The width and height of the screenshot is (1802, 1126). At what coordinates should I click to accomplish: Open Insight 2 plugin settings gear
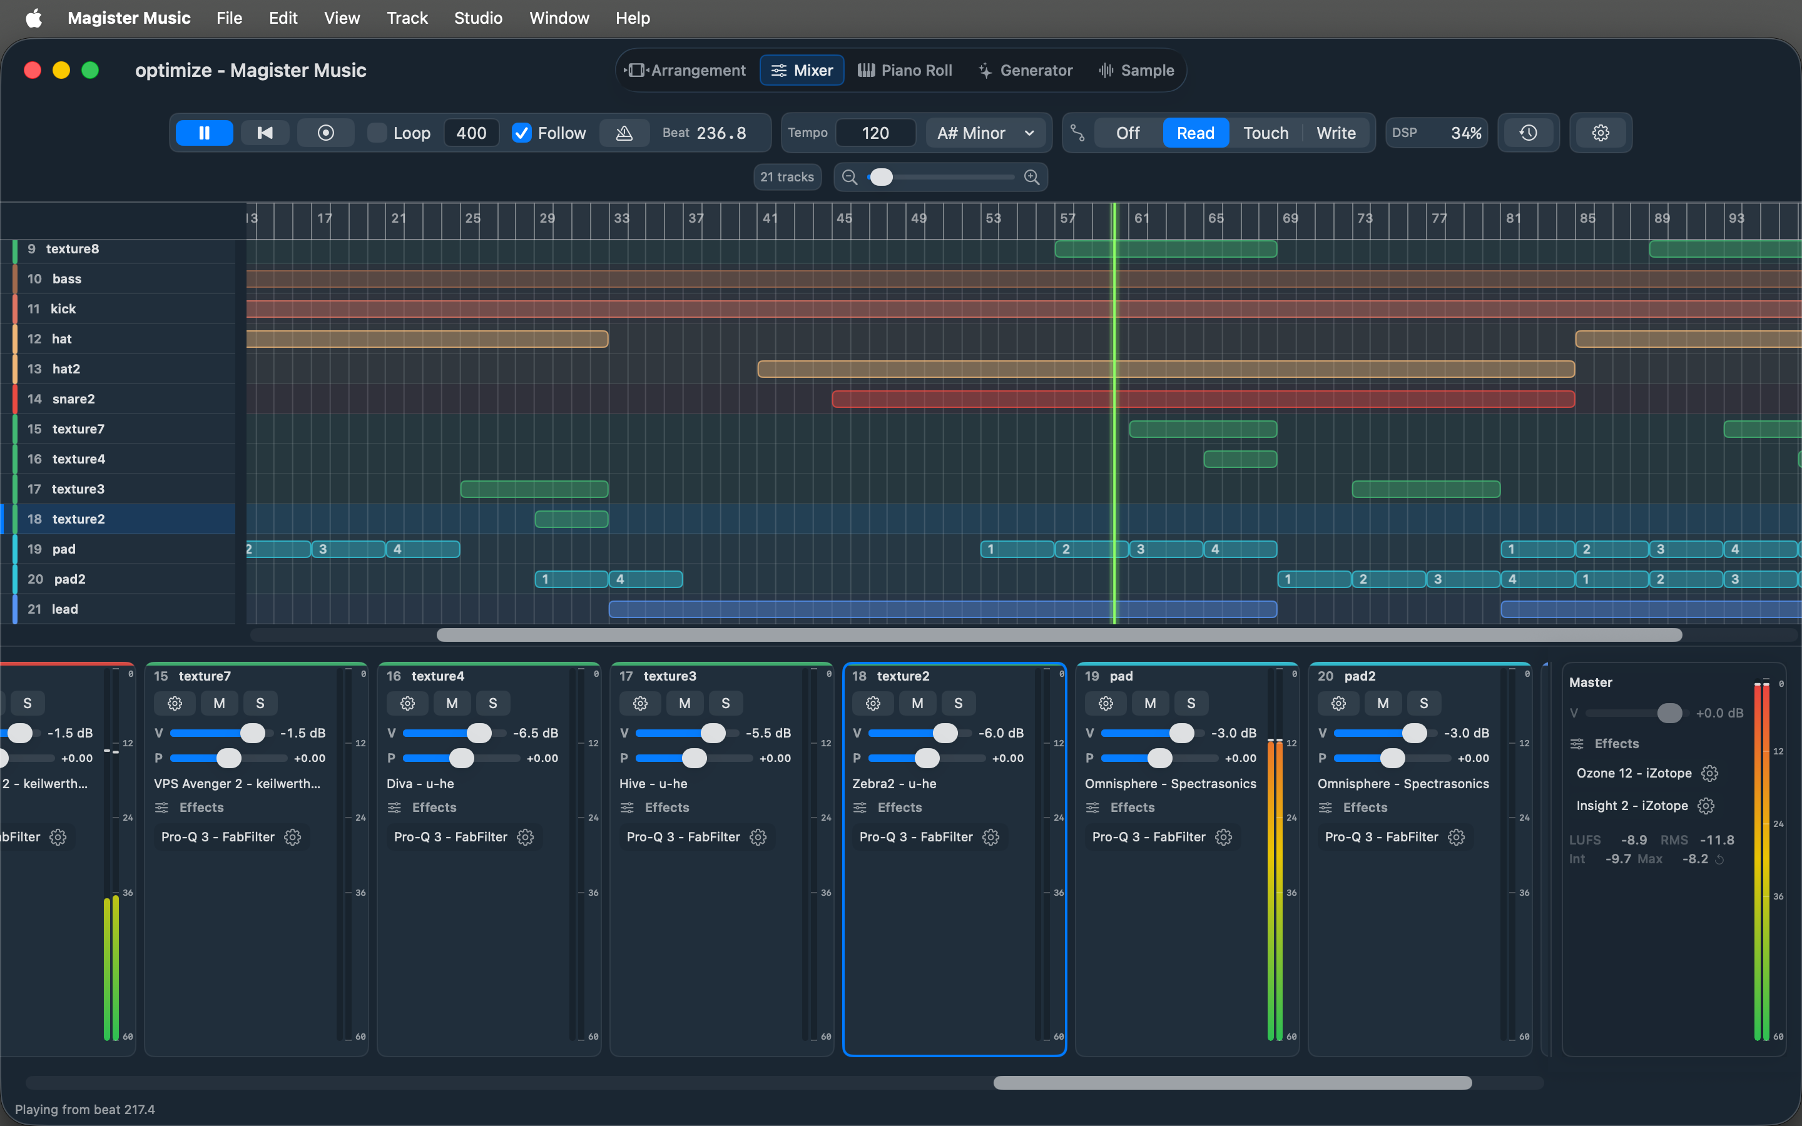tap(1706, 806)
